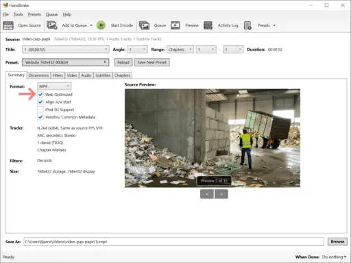The image size is (351, 263).
Task: Switch to the Chapters tab
Action: tap(122, 75)
